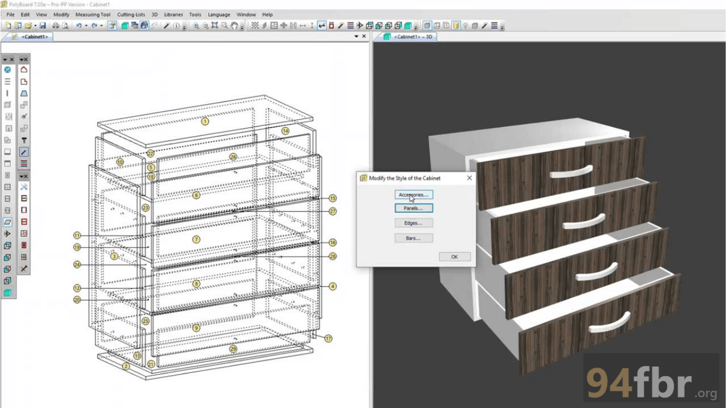The width and height of the screenshot is (726, 408).
Task: Open the Help menu
Action: coord(267,14)
